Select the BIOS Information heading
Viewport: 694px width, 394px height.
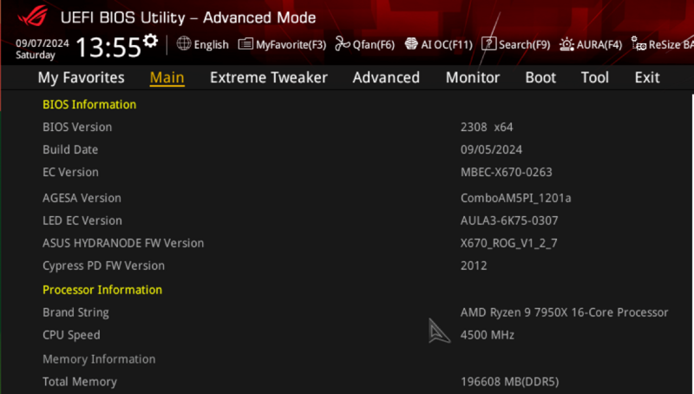(x=89, y=104)
